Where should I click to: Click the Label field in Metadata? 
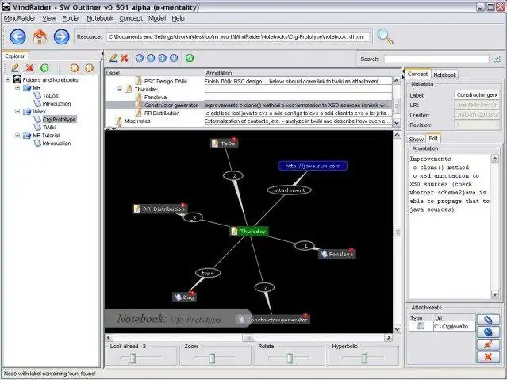pyautogui.click(x=477, y=95)
